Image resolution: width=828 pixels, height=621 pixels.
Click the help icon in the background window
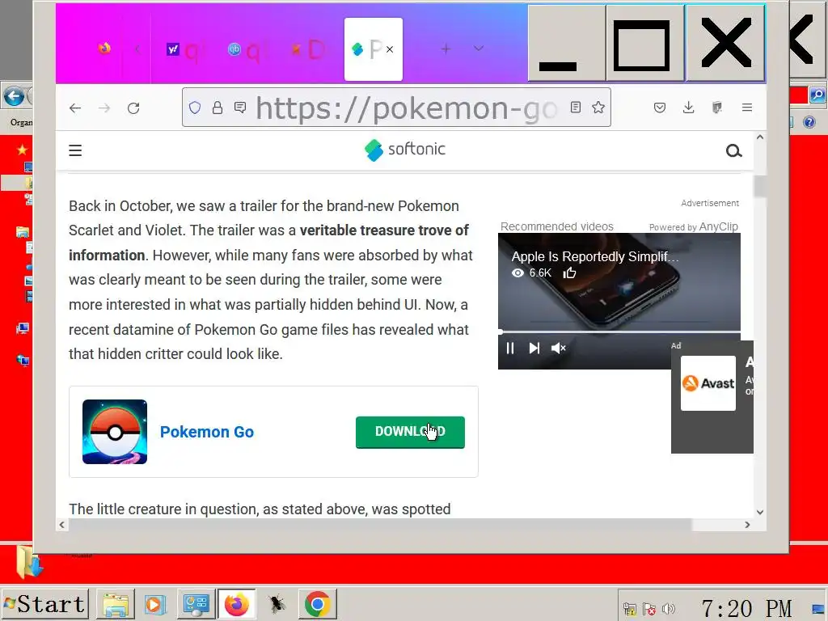pos(809,123)
